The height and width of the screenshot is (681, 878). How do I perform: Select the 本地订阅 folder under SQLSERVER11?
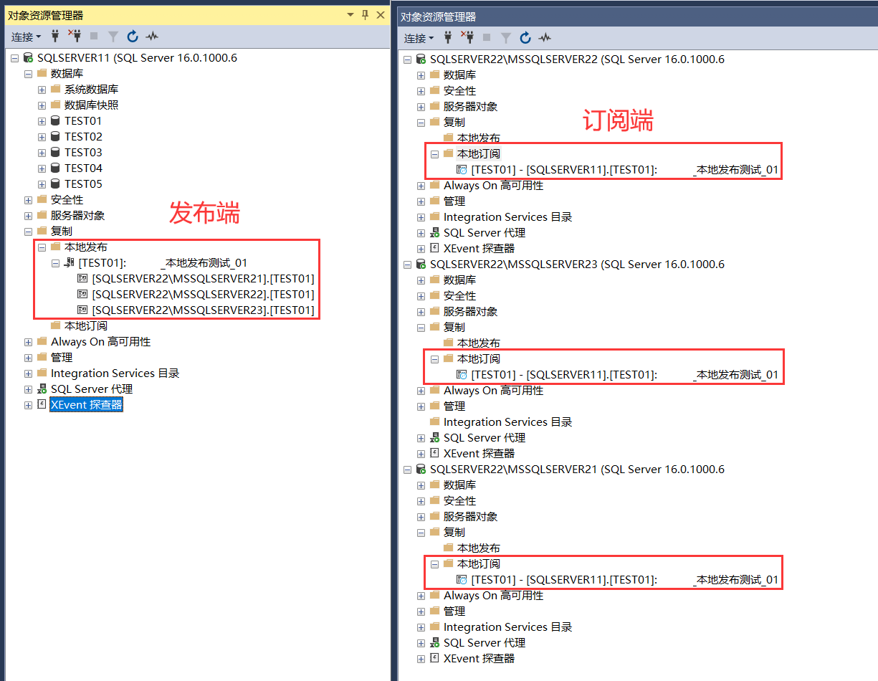click(x=85, y=326)
